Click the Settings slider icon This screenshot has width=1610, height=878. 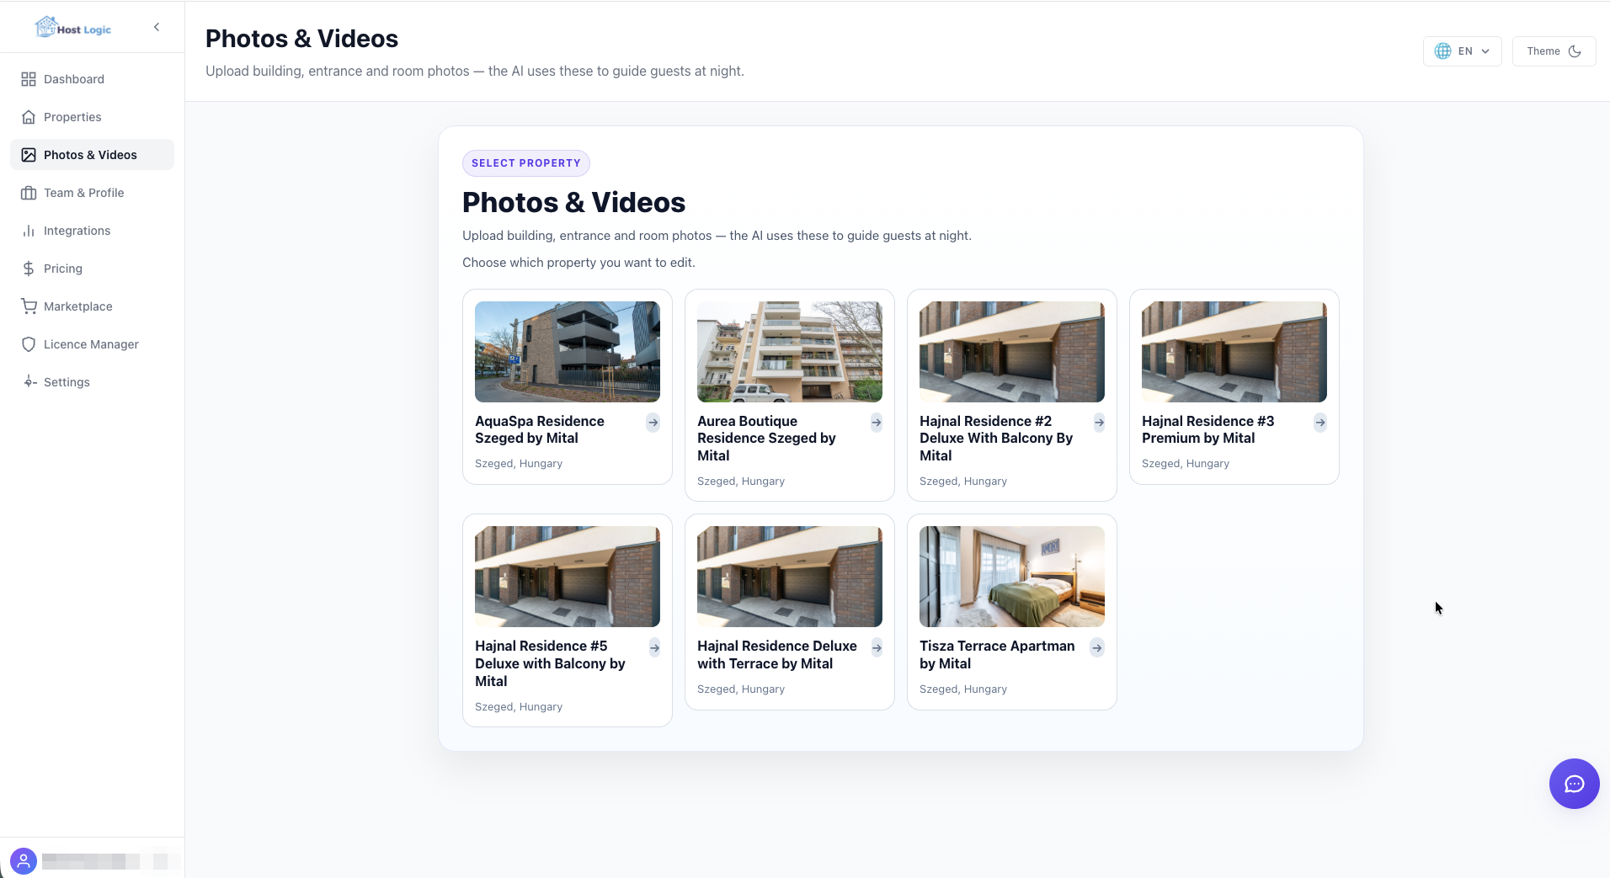[29, 382]
